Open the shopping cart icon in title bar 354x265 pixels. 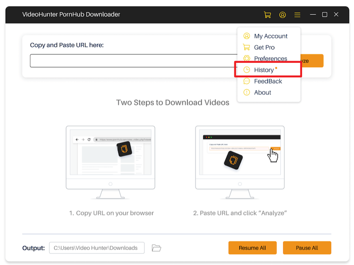tap(268, 15)
